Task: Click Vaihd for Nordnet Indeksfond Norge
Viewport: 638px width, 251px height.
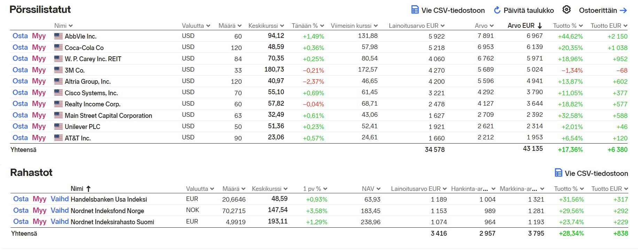Action: pyautogui.click(x=60, y=210)
